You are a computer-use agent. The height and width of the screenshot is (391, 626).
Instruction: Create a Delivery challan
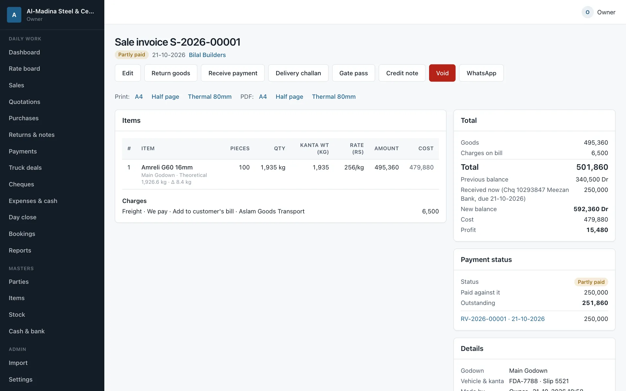point(298,73)
